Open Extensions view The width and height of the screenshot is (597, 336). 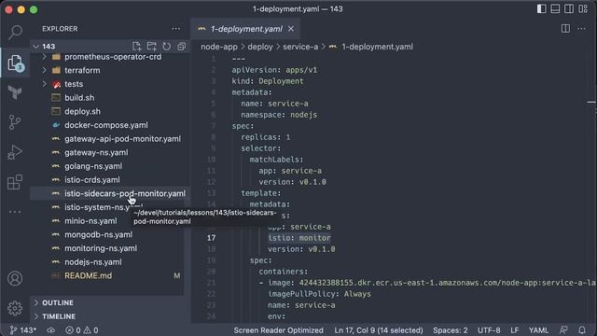click(15, 182)
